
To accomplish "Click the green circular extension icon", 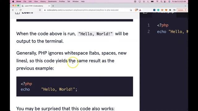I will click(158, 10).
